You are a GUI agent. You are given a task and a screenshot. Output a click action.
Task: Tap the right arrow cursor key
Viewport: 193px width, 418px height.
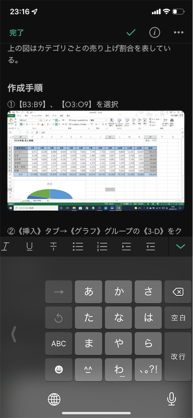coord(59,292)
